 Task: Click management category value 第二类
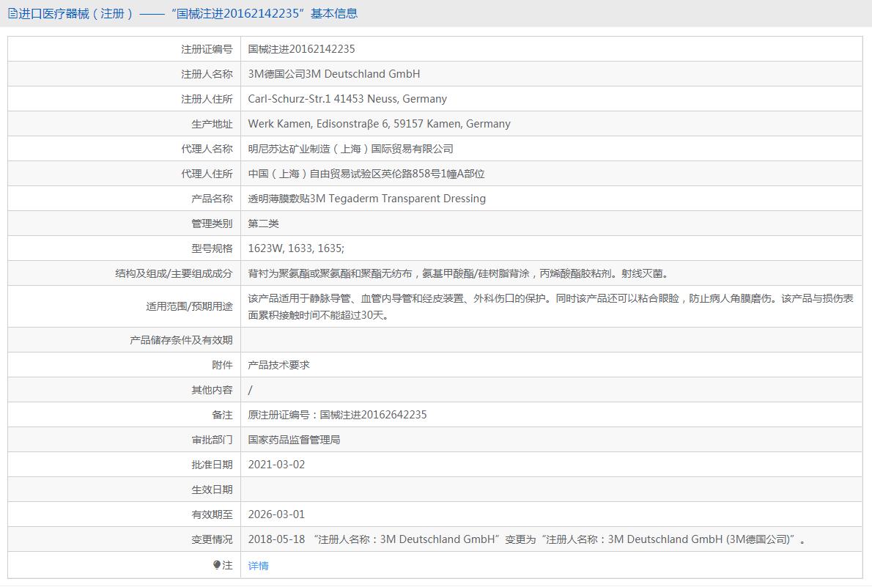coord(264,224)
